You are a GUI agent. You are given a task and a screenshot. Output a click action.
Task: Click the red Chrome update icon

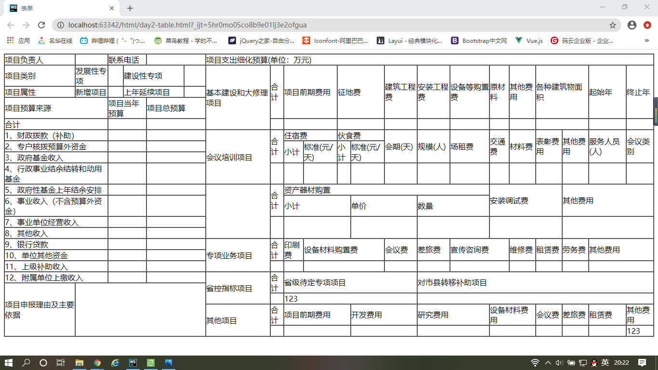coord(647,25)
